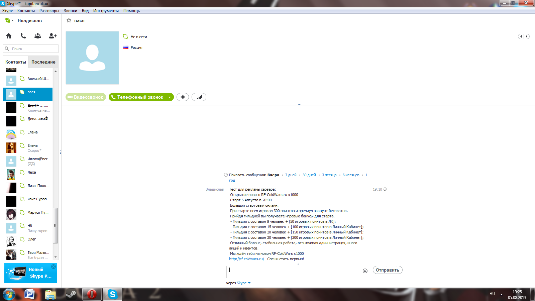Screen dimensions: 535x301
Task: Open the Помощь menu
Action: click(131, 11)
